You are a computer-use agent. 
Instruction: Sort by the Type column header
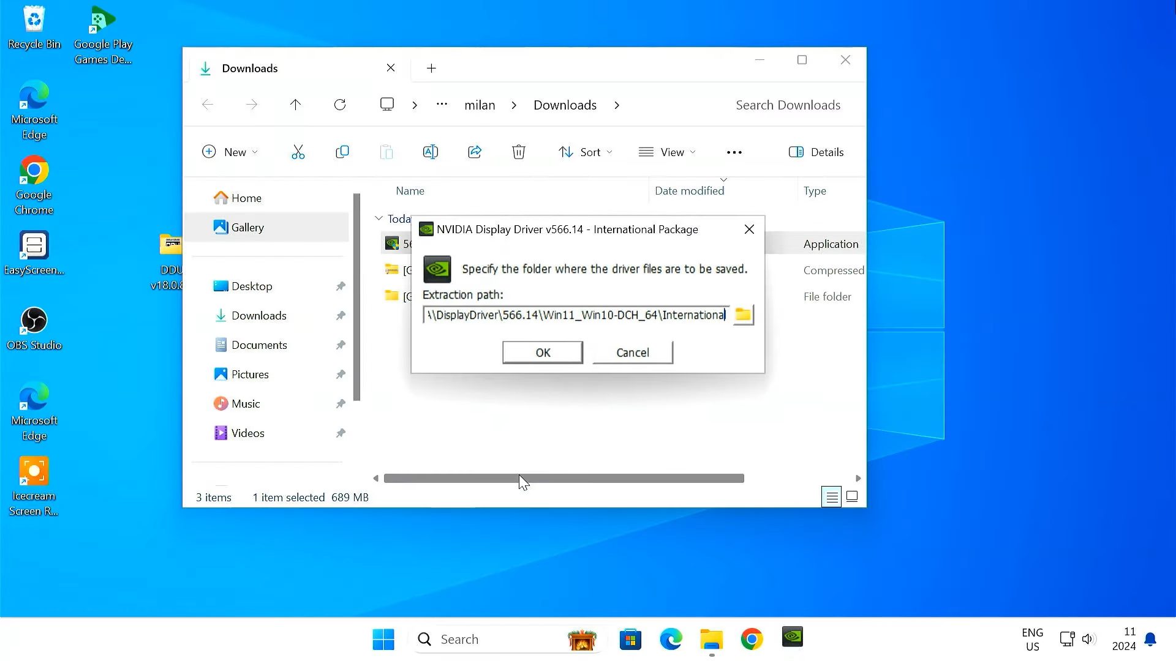pos(815,191)
